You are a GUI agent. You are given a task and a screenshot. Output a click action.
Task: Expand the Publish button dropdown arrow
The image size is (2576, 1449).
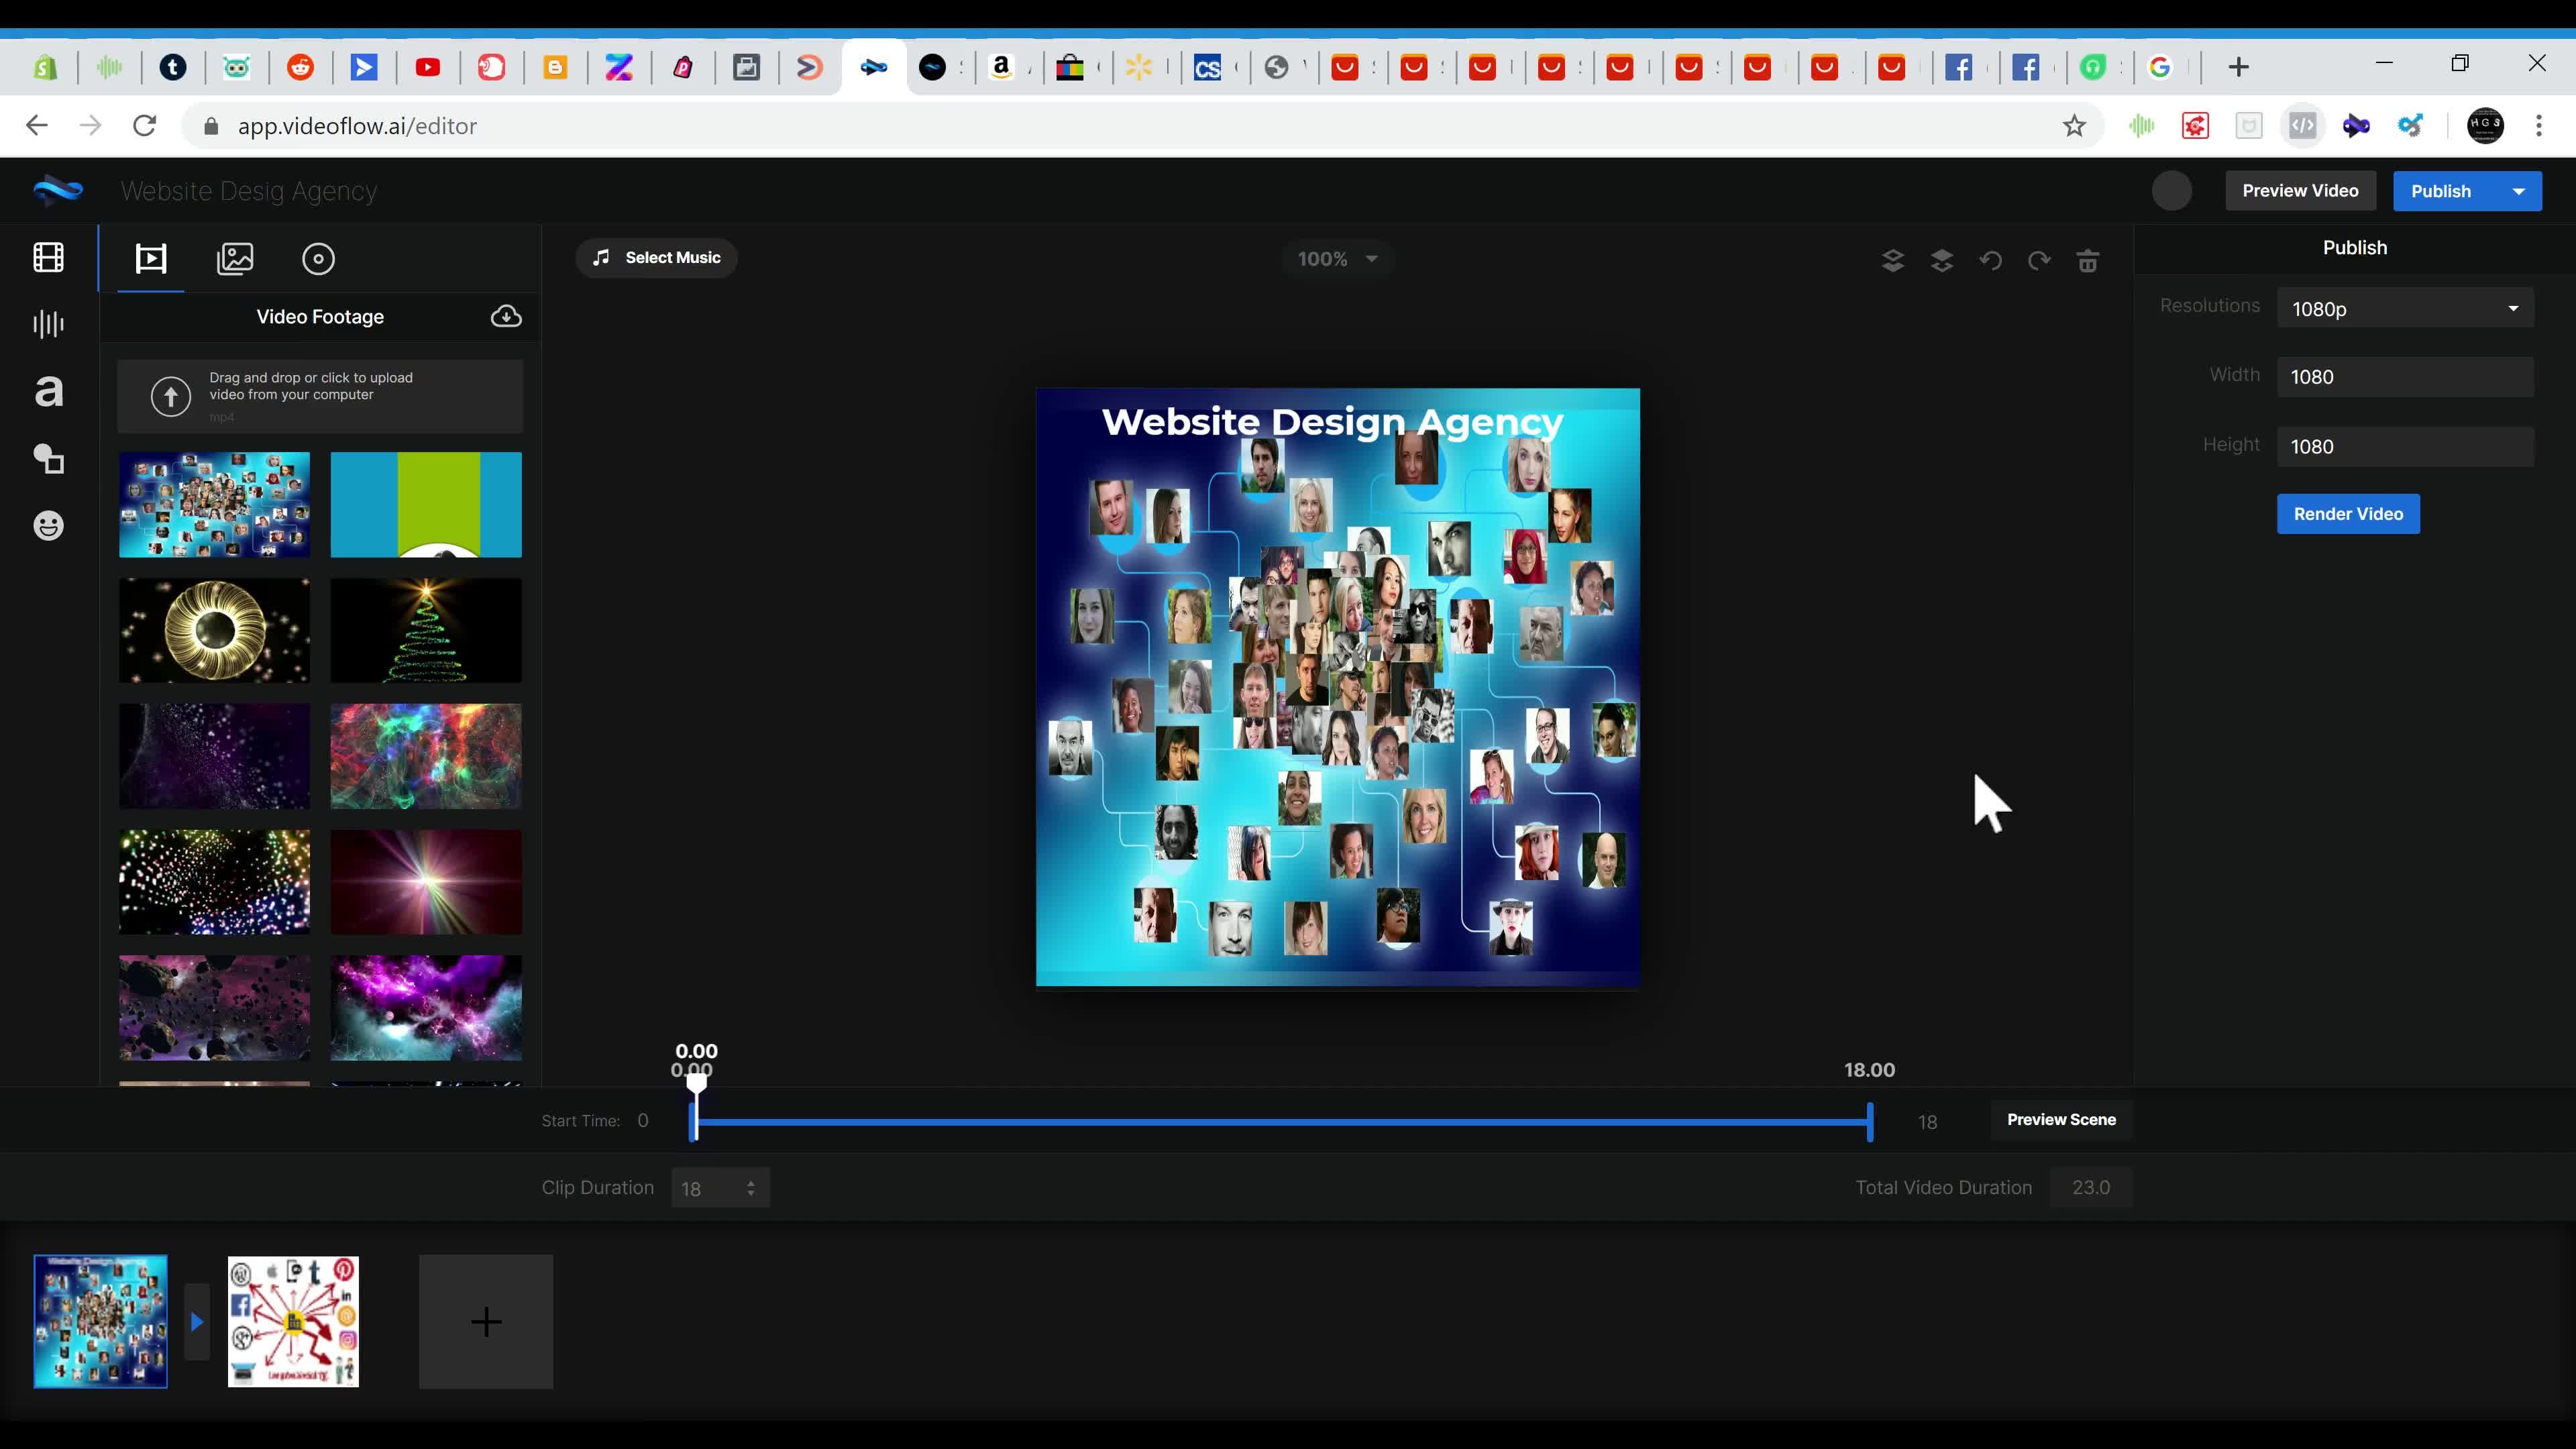click(2519, 191)
